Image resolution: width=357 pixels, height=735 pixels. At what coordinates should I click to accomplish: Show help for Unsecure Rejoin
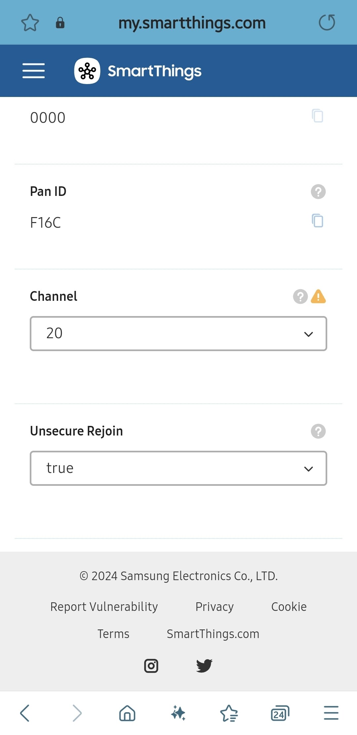(318, 431)
